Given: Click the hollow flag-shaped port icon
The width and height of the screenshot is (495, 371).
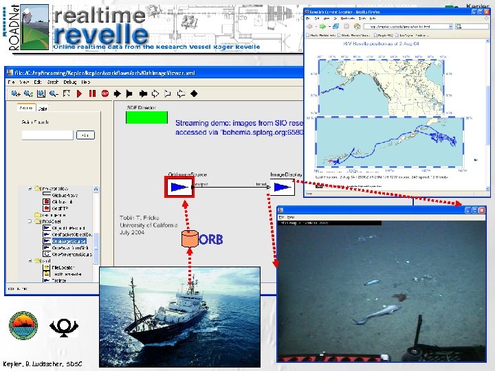Looking at the screenshot, I should pos(168,93).
